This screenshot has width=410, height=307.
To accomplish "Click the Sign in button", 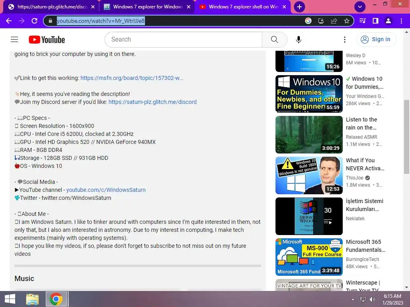I will pos(376,40).
